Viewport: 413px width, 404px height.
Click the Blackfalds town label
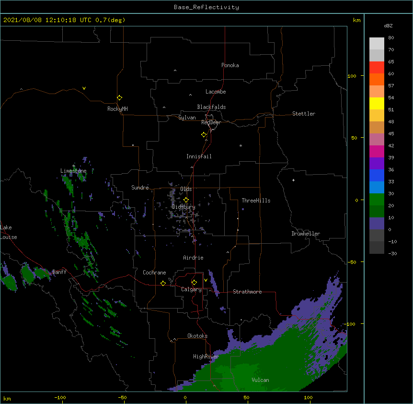tap(211, 107)
